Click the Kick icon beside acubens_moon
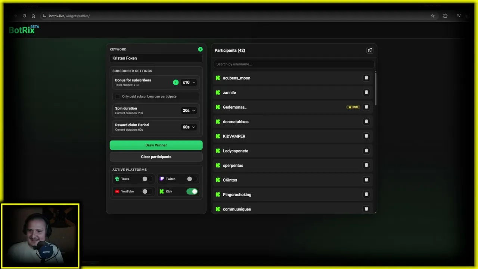Viewport: 478px width, 269px height. [x=218, y=78]
